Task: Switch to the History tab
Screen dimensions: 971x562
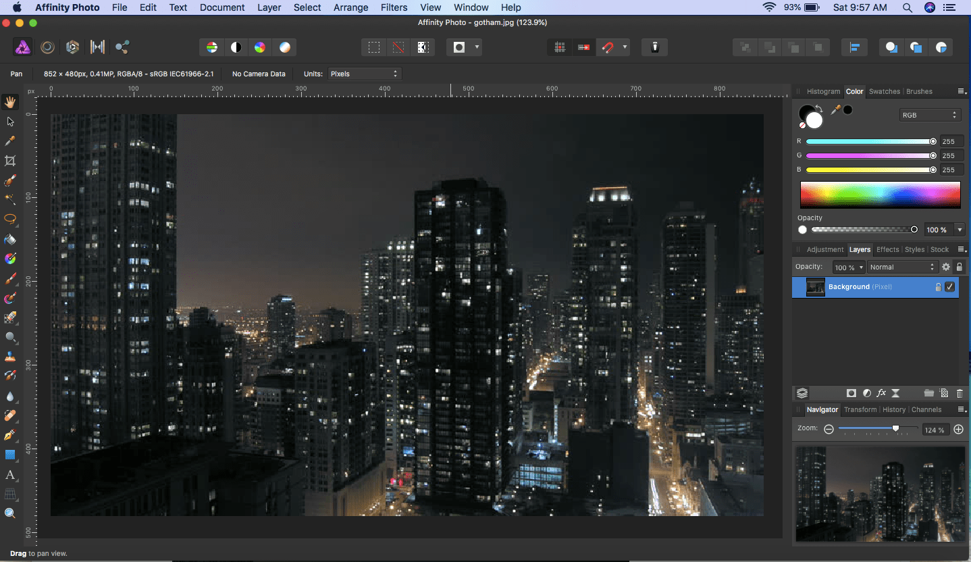Action: pos(893,409)
